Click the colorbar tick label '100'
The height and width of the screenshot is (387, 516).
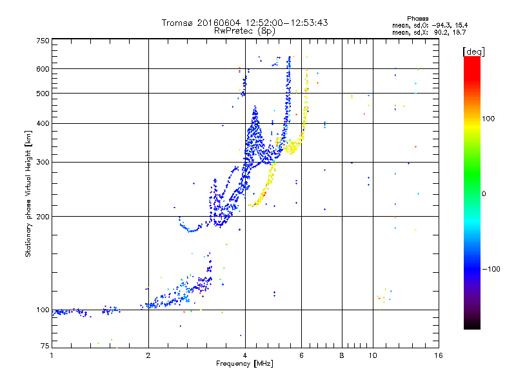(488, 119)
